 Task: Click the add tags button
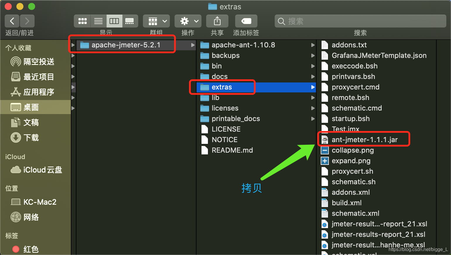click(246, 21)
